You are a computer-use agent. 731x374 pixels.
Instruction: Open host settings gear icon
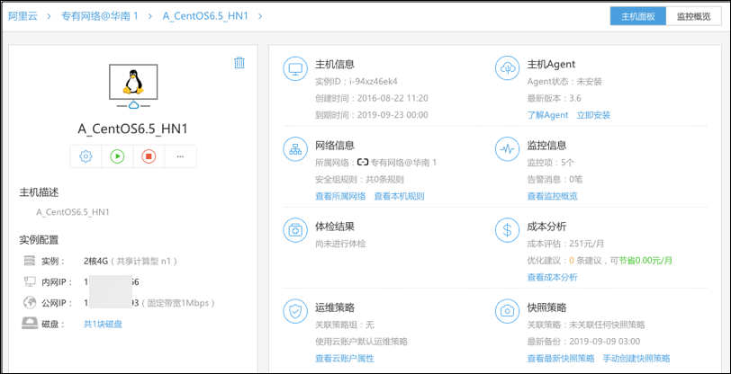click(86, 156)
